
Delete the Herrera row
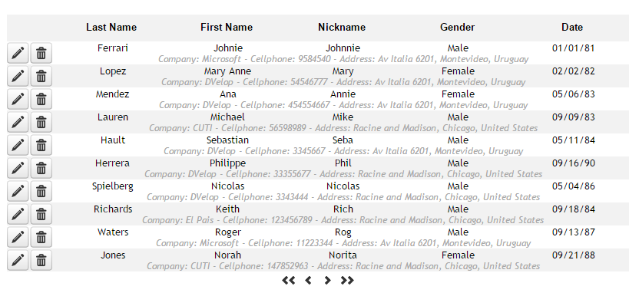coord(41,168)
